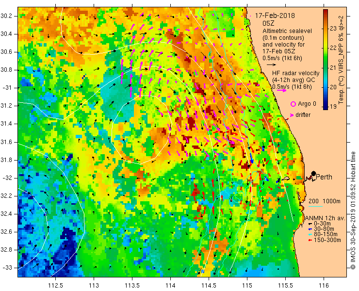
Task: Click the Argo 0 magenta circle symbol
Action: click(x=293, y=104)
